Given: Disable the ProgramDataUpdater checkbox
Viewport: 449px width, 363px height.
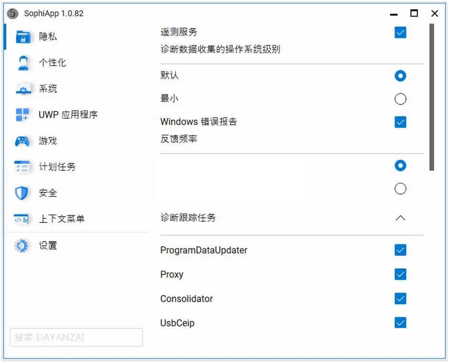Looking at the screenshot, I should pos(400,250).
